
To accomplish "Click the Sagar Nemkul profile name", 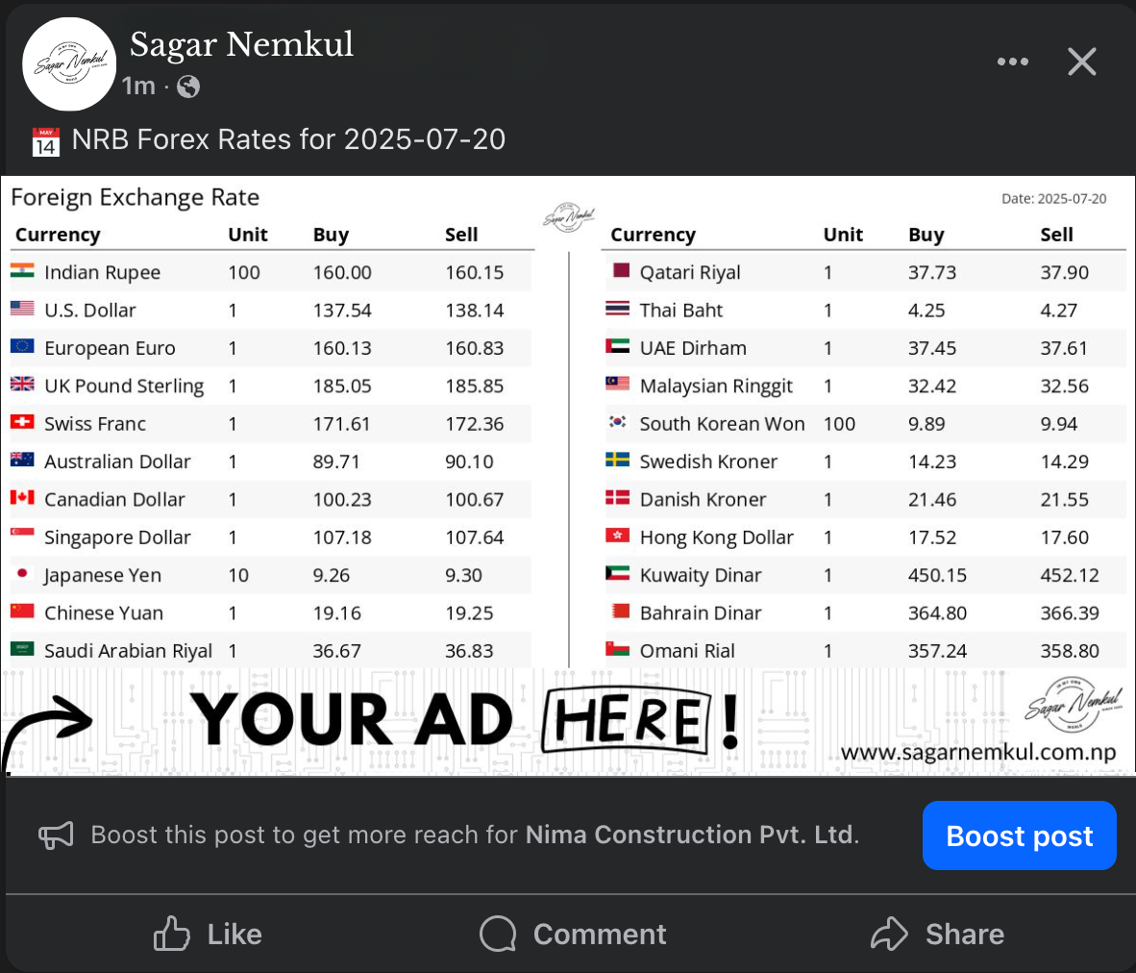I will pos(241,44).
